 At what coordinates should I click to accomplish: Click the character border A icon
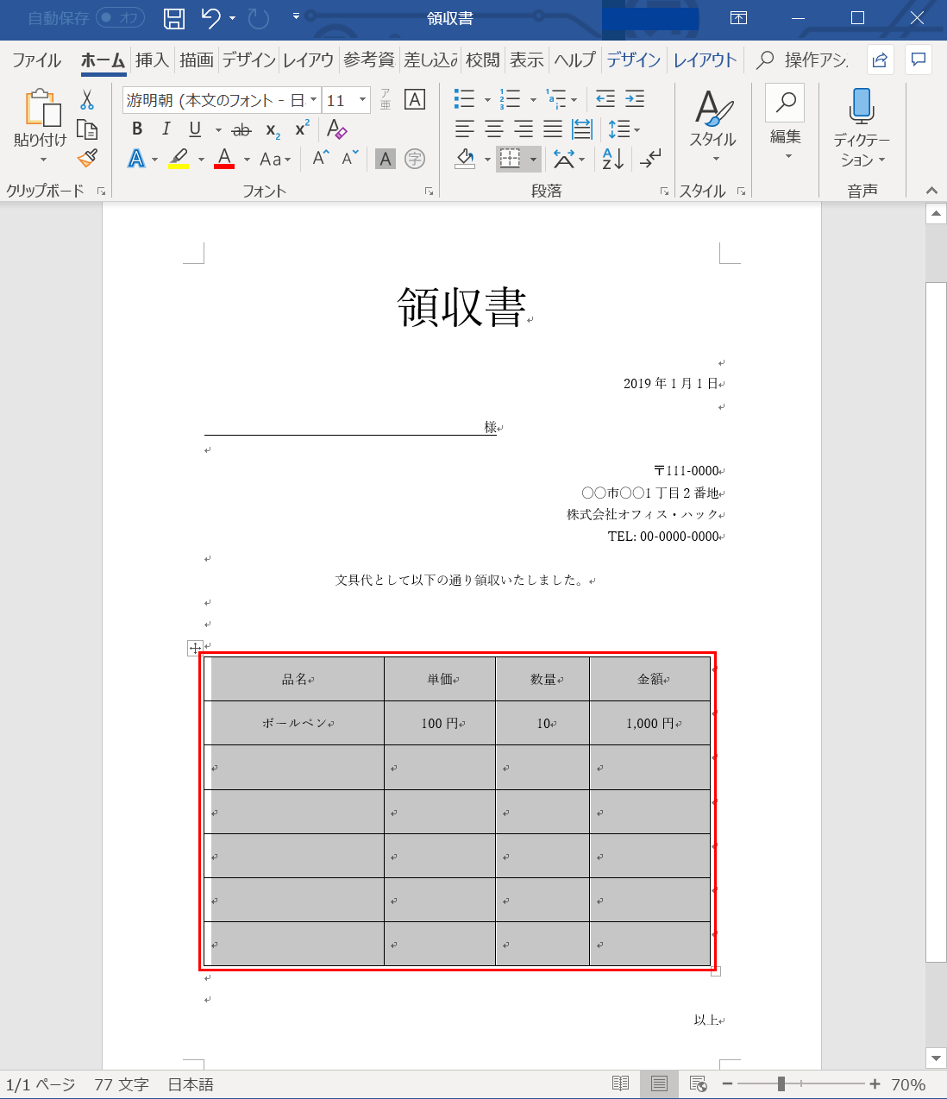click(415, 100)
